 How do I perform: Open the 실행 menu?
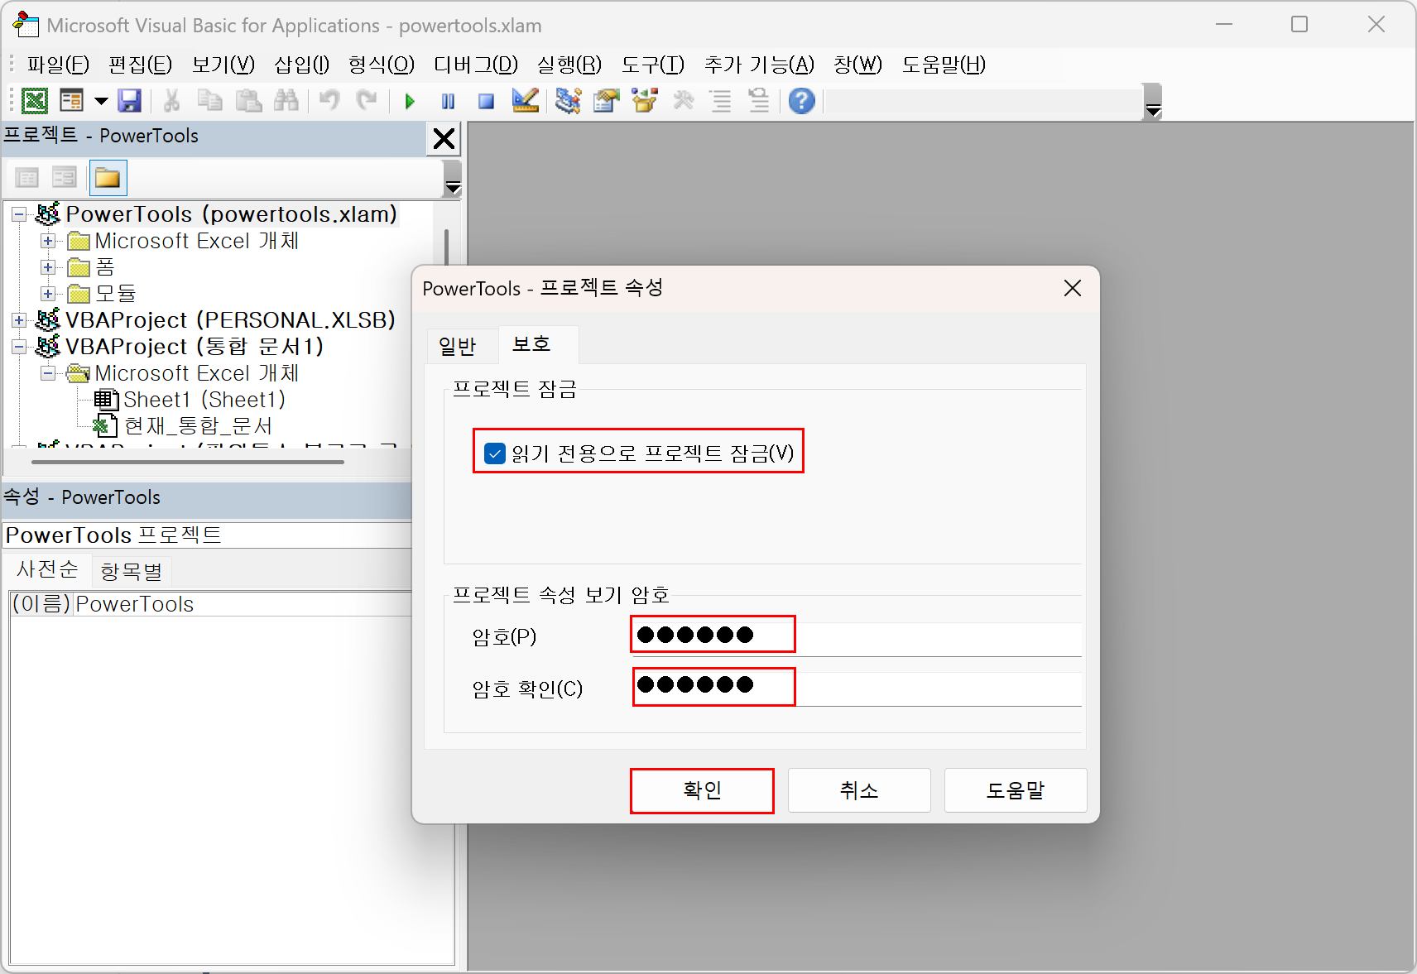(569, 65)
